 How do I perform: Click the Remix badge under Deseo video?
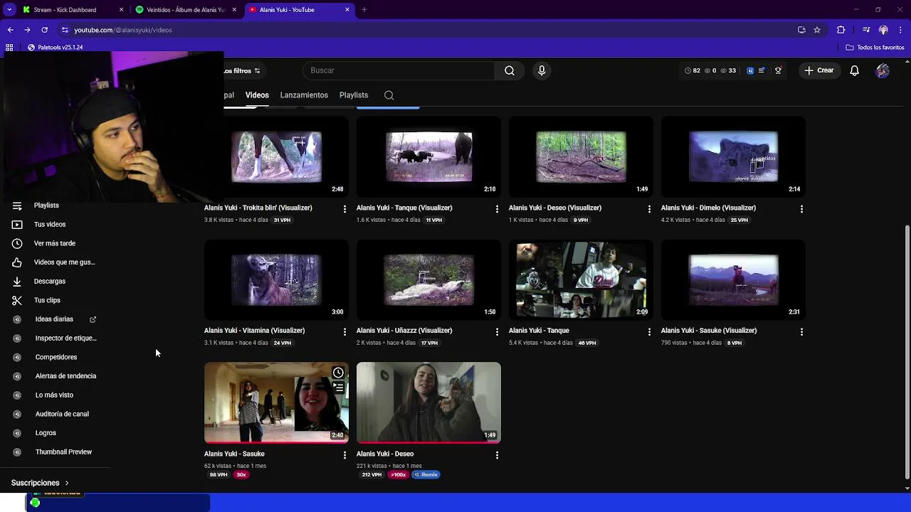[x=426, y=475]
